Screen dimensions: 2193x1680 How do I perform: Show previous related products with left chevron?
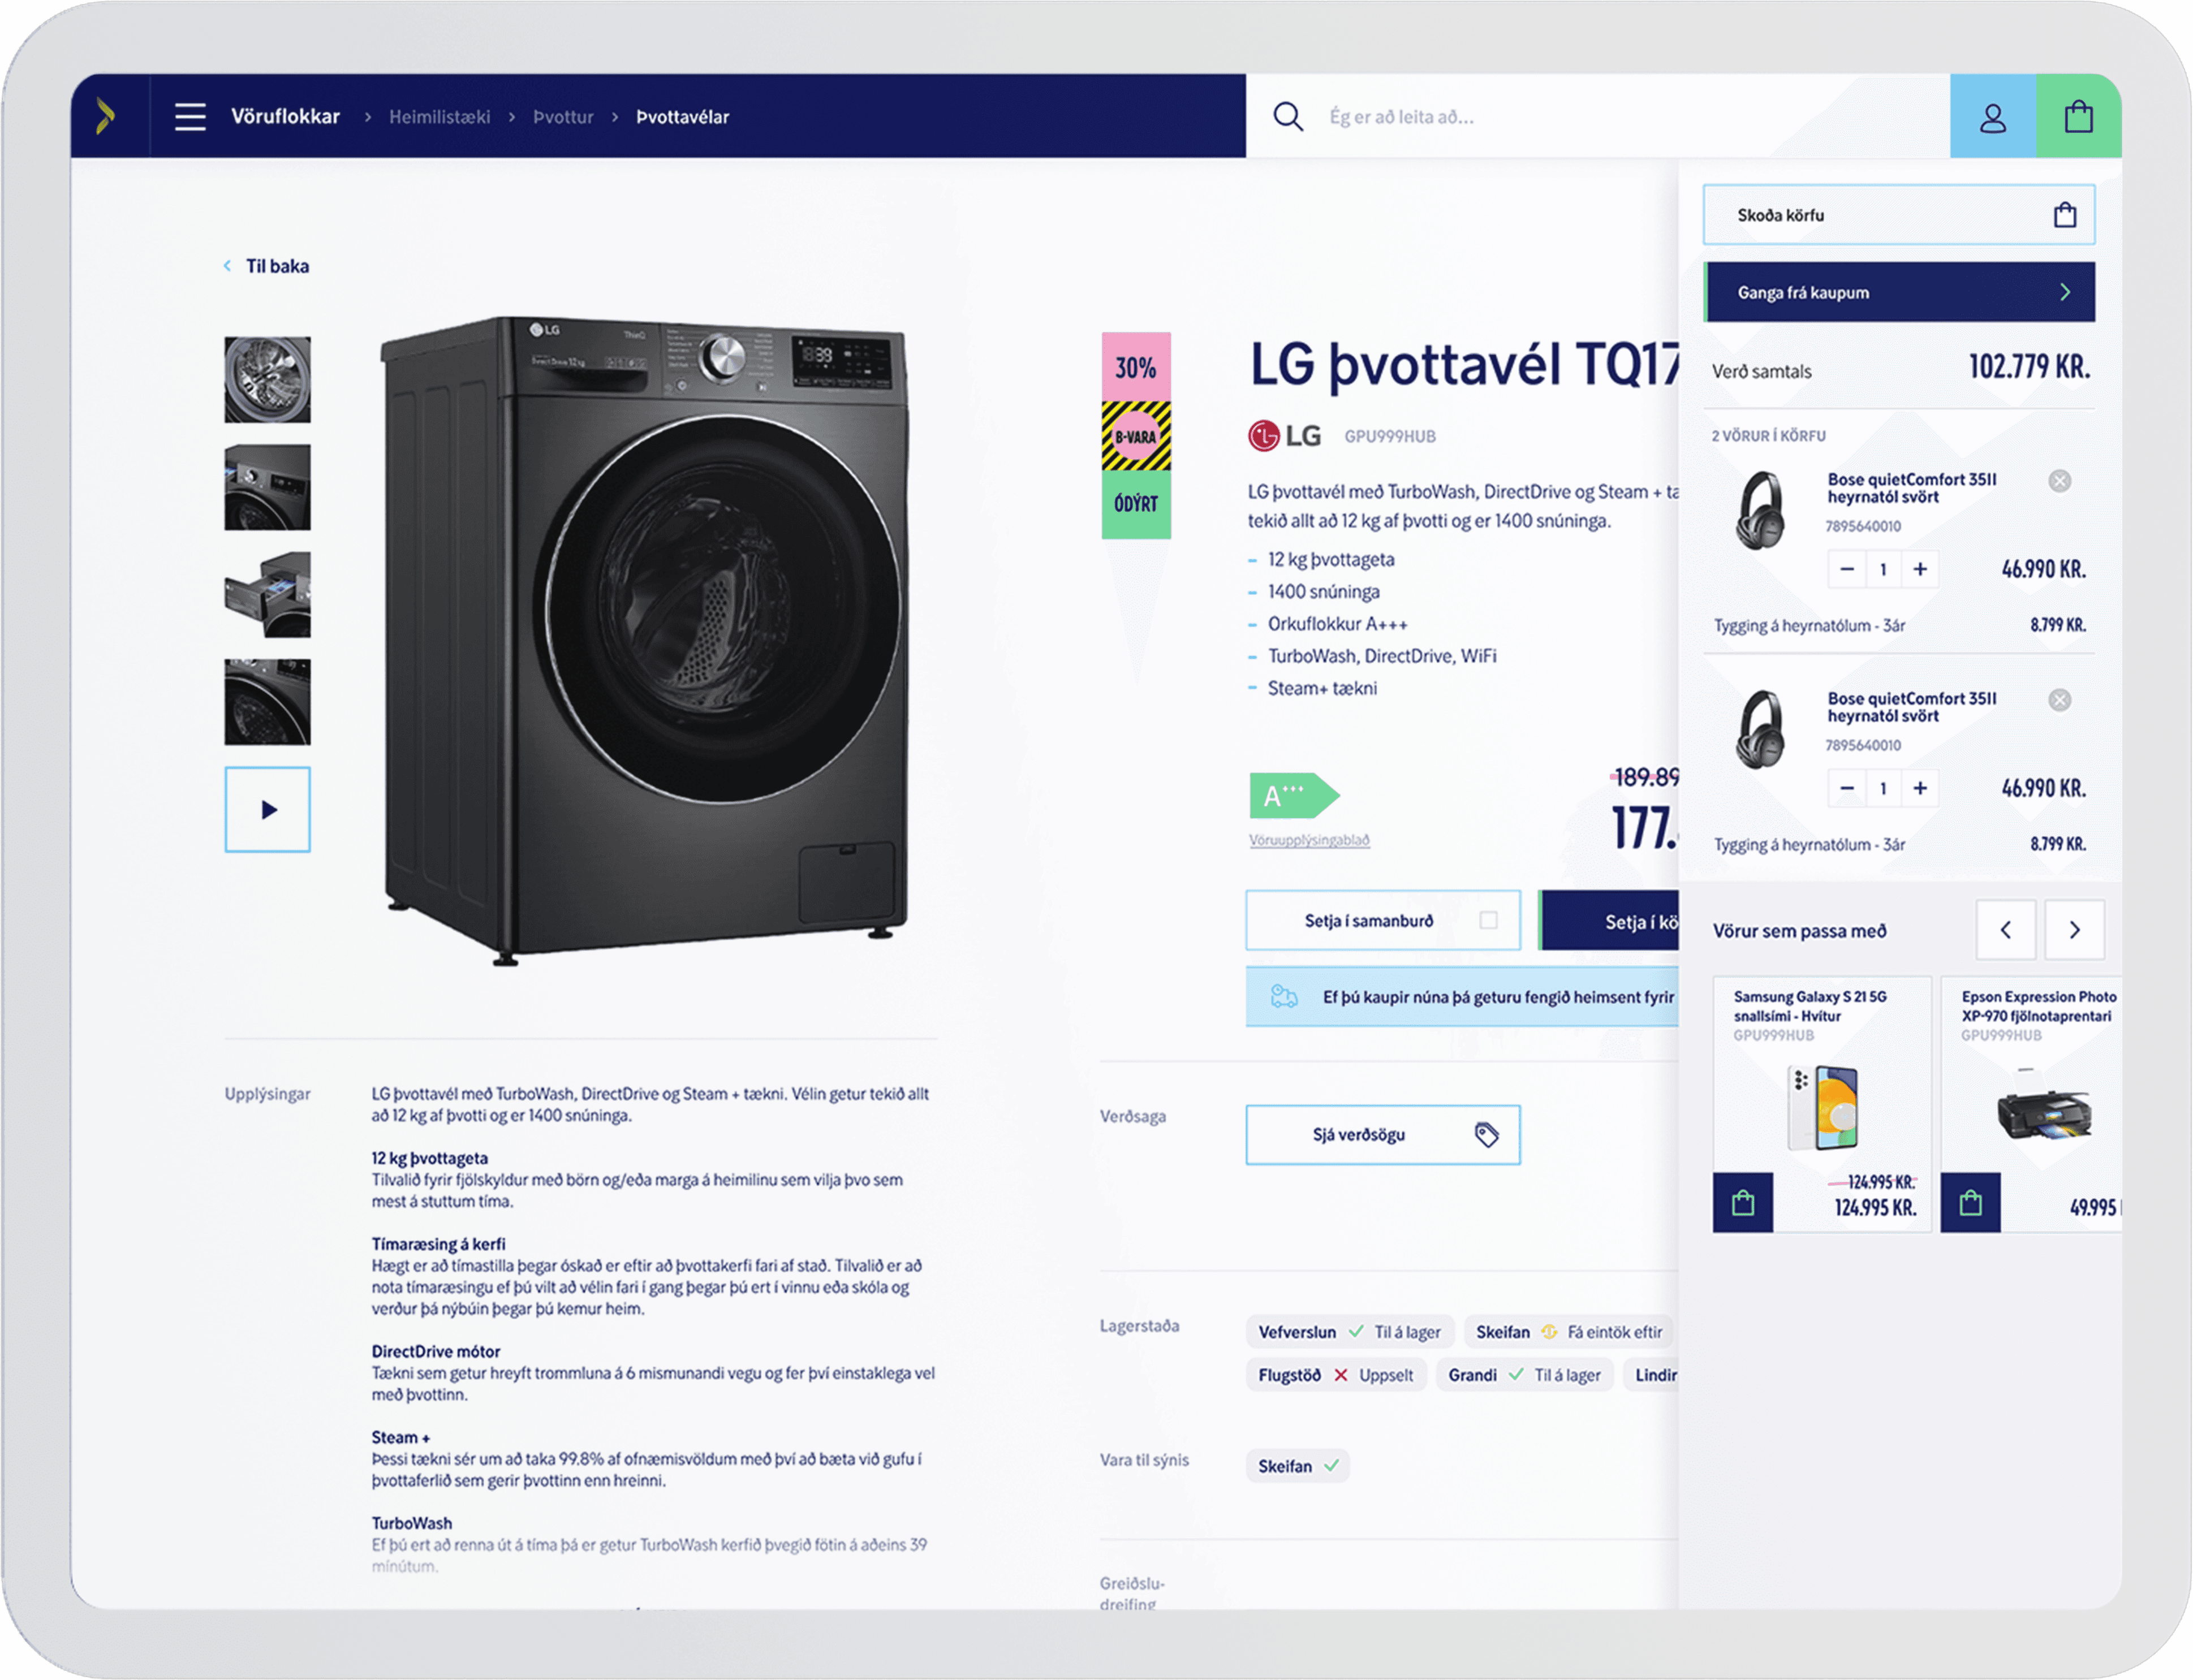[2005, 930]
